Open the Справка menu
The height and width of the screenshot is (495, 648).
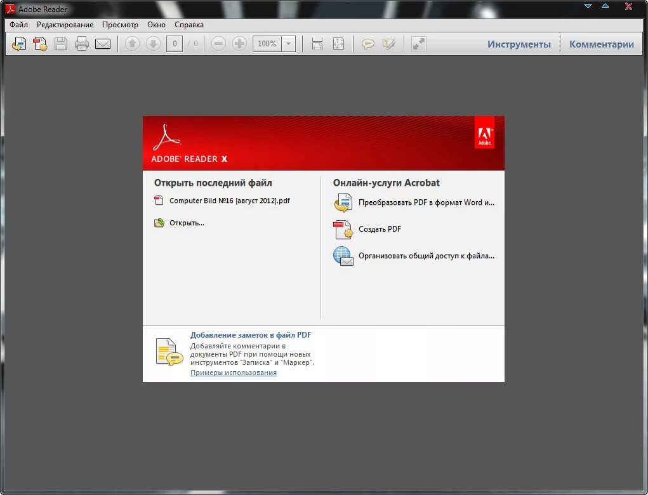pyautogui.click(x=189, y=25)
